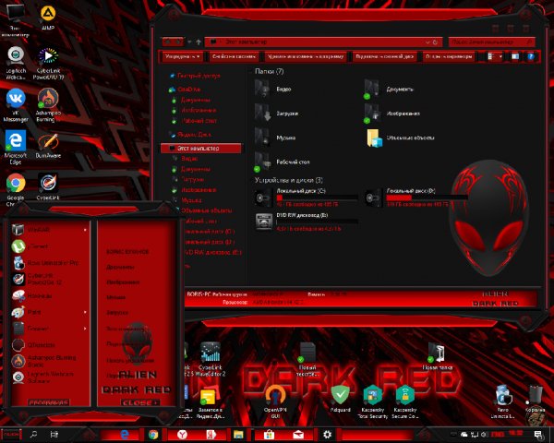Open Microsoft Store from taskbar
The width and height of the screenshot is (554, 443).
click(269, 435)
